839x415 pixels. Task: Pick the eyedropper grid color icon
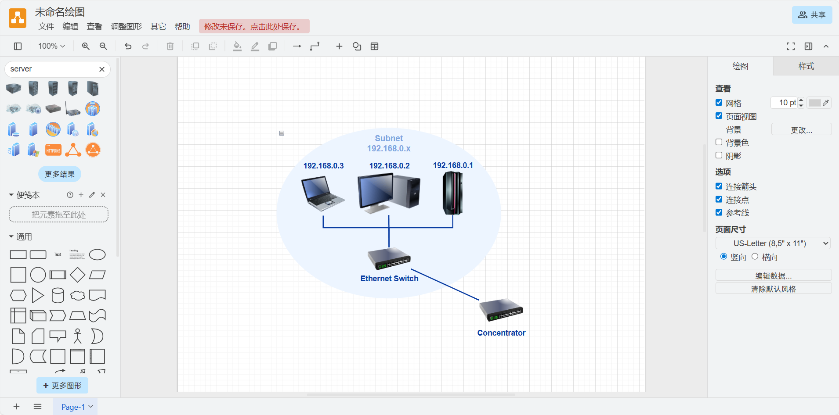tap(826, 103)
